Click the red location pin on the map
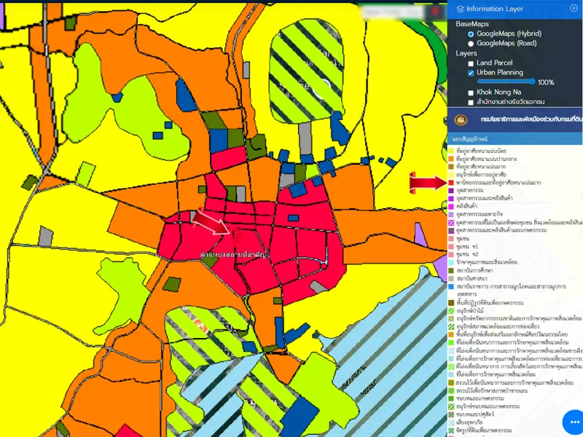The image size is (583, 437). [236, 233]
